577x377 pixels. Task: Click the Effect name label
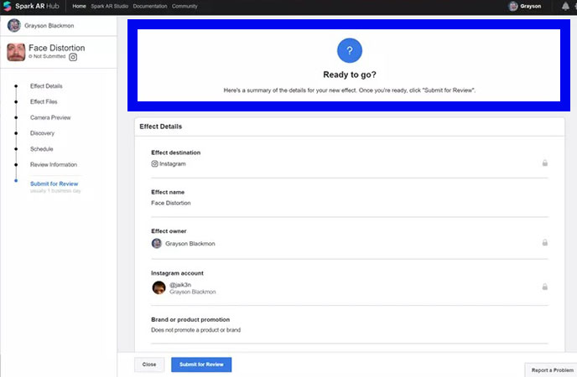click(x=168, y=192)
